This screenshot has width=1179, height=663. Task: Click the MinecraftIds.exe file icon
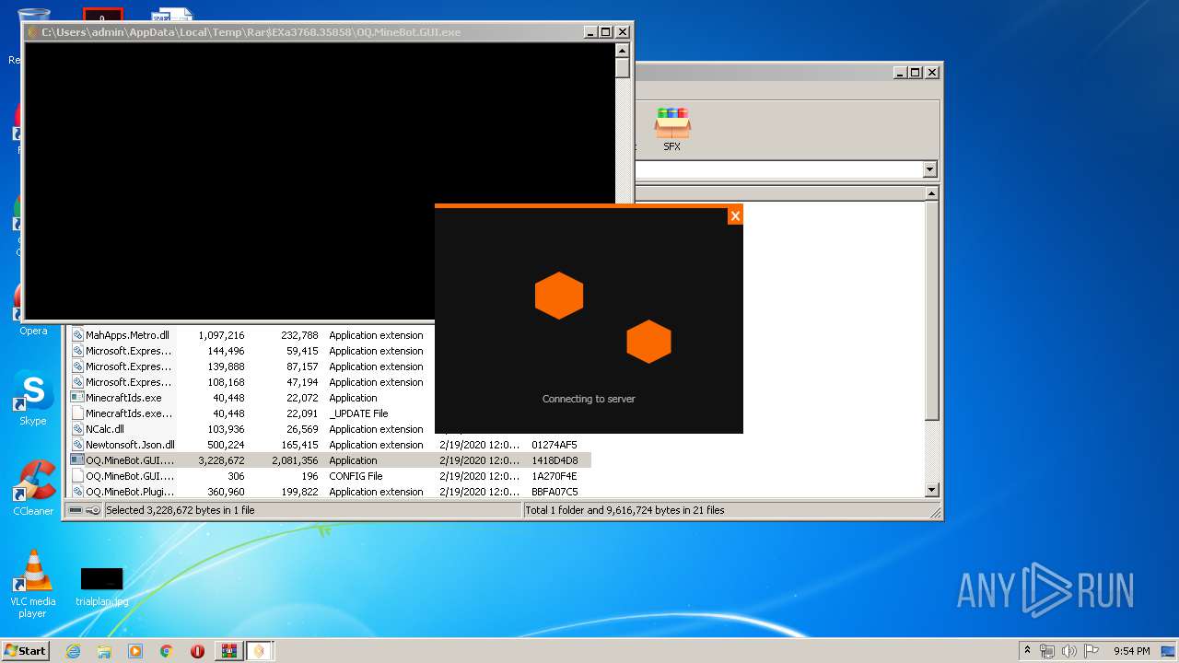click(78, 398)
